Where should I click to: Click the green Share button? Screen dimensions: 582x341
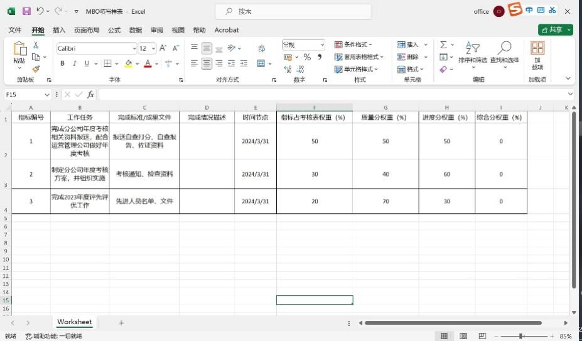pos(556,30)
